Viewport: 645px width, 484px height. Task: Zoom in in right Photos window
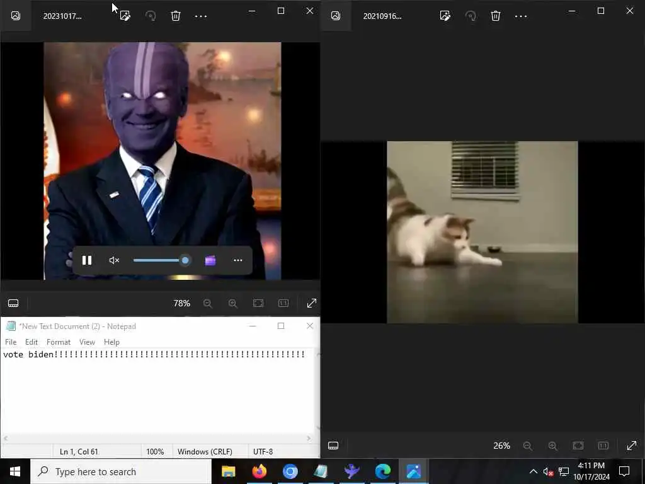(x=553, y=446)
